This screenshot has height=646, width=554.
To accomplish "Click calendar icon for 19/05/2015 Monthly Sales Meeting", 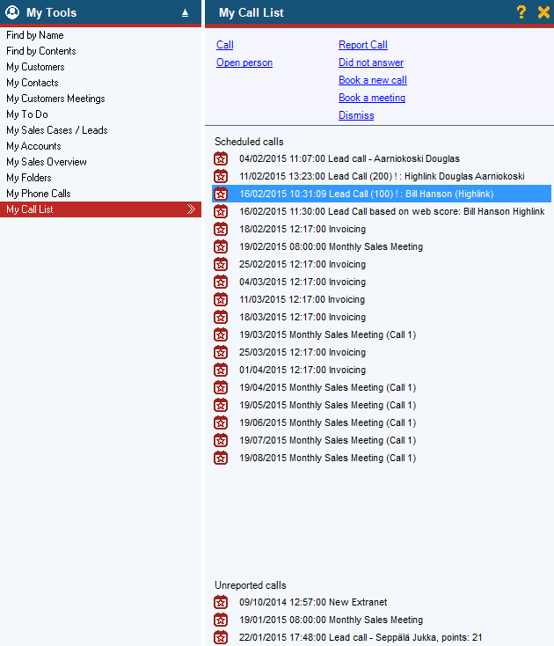I will (221, 406).
